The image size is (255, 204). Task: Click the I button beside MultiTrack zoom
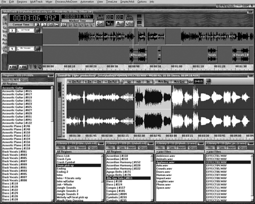[x=31, y=67]
